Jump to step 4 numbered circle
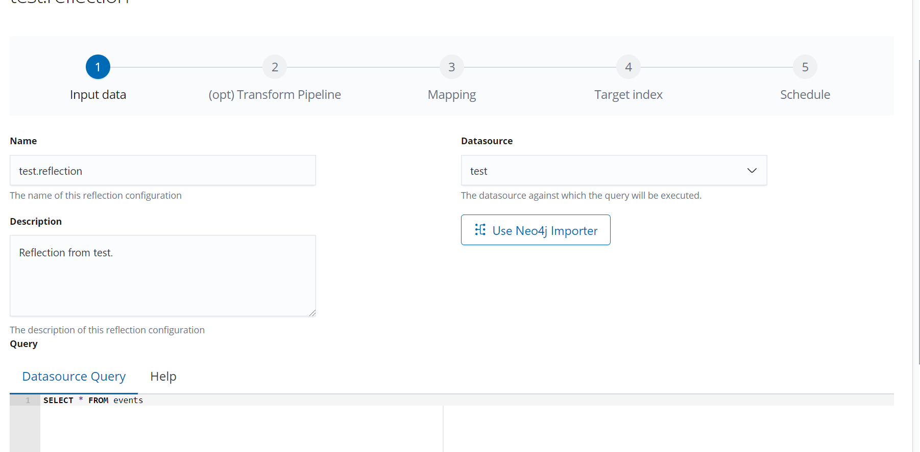The height and width of the screenshot is (452, 920). [x=628, y=67]
